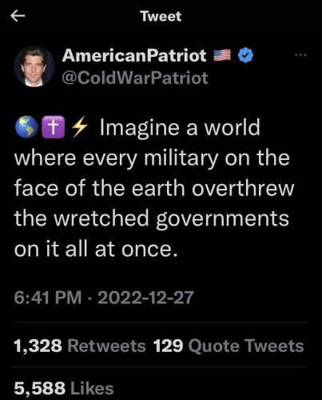View the 129 Quote Tweets list

(229, 346)
